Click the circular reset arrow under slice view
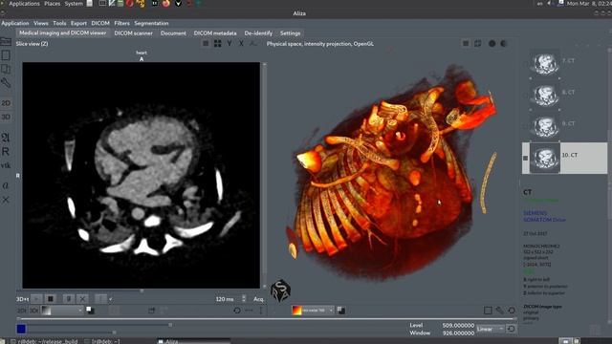Image resolution: width=612 pixels, height=344 pixels. tap(237, 311)
